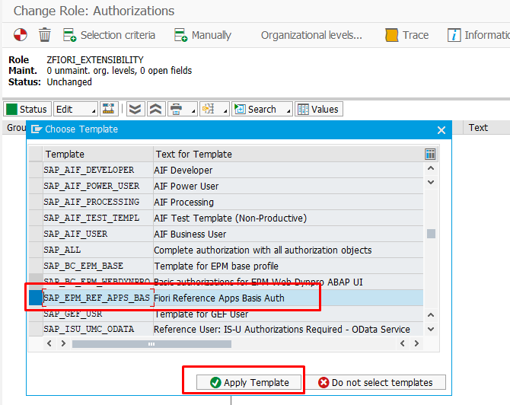
Task: Click right arrow beside it at scrollbar start
Action: [x=63, y=343]
